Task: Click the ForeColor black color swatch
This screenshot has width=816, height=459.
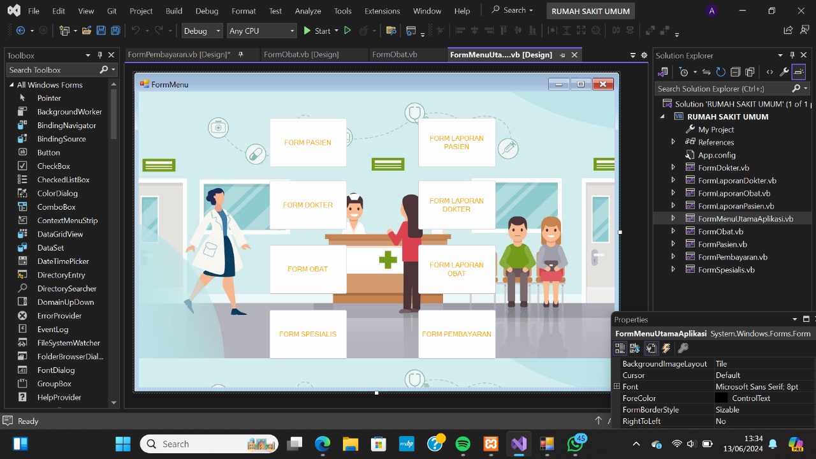Action: [x=721, y=398]
